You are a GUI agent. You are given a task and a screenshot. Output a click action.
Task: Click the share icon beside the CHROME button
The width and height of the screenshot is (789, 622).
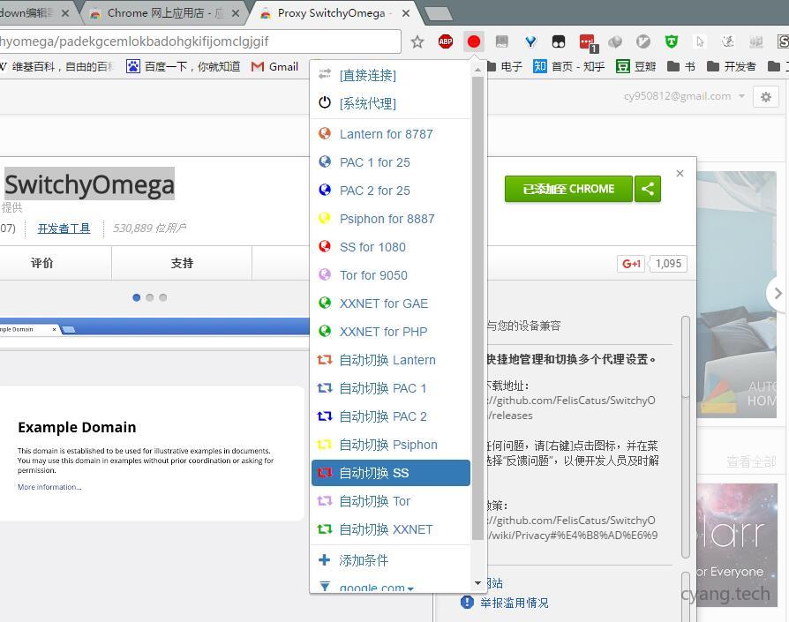[648, 189]
